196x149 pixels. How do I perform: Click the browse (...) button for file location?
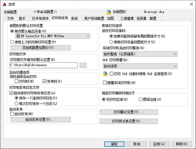(83, 65)
